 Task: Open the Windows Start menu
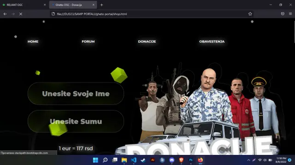coord(95,160)
